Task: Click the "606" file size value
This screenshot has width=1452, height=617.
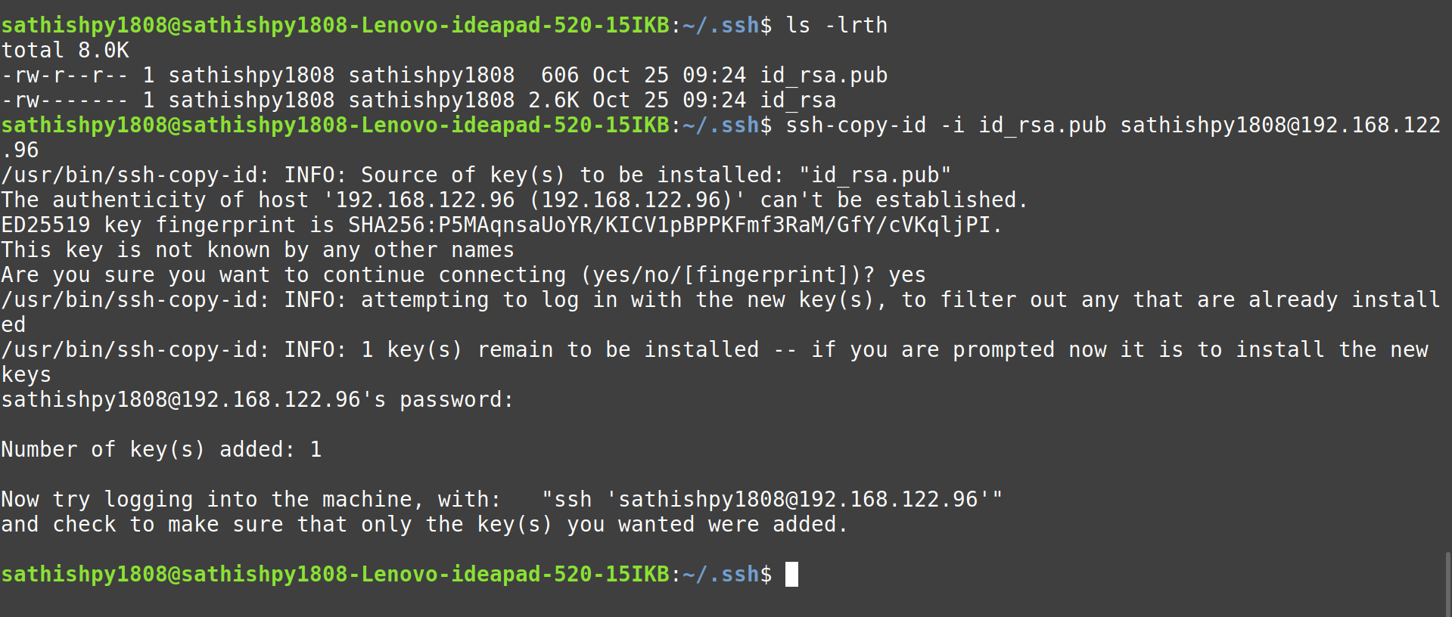Action: click(559, 76)
